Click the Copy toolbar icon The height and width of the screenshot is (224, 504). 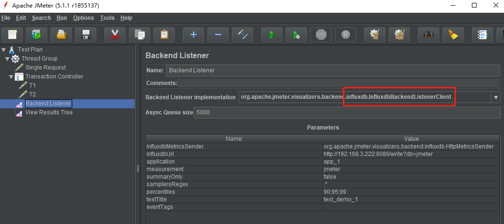pyautogui.click(x=139, y=34)
